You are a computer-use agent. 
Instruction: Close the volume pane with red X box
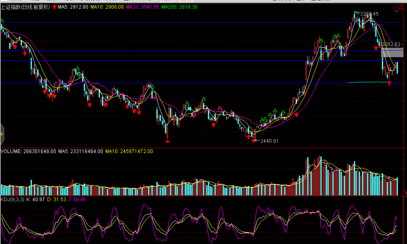(405, 193)
